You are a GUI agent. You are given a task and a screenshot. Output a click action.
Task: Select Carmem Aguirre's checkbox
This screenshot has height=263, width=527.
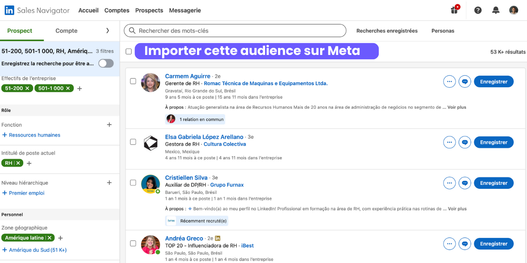133,81
